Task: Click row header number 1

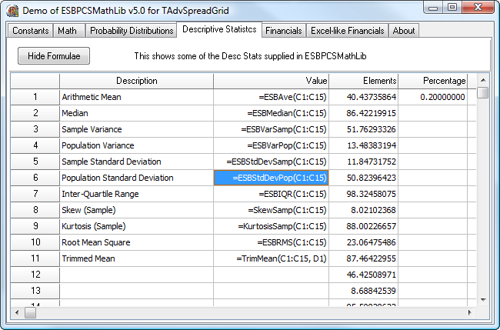Action: [35, 97]
